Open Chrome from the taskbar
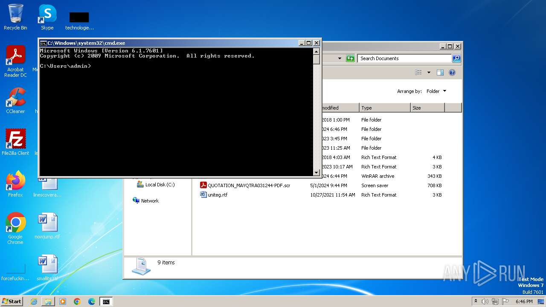Viewport: 546px width, 307px height. click(x=77, y=301)
